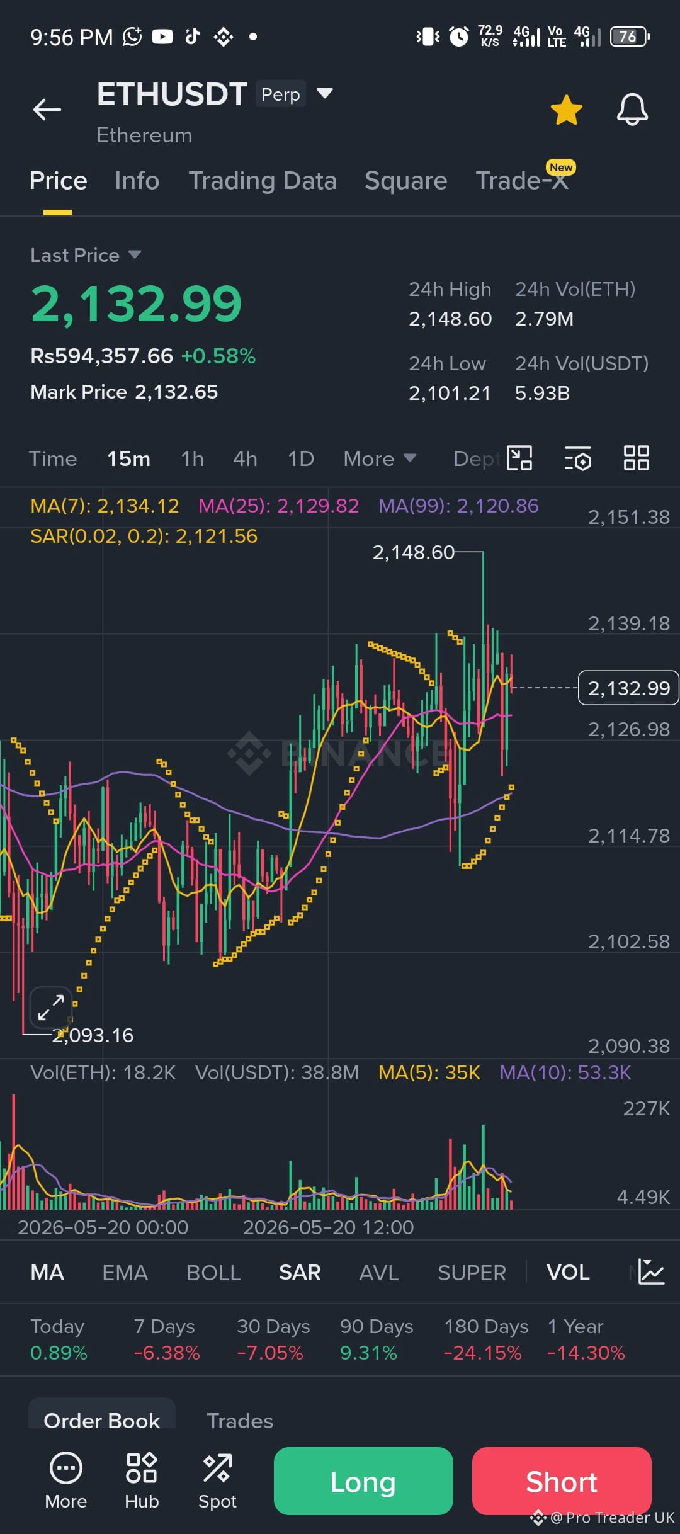The width and height of the screenshot is (680, 1534).
Task: Tap the TikTok notification icon in status bar
Action: coord(192,37)
